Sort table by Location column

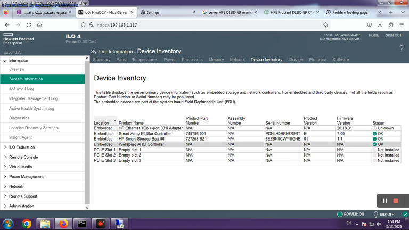tap(105, 123)
